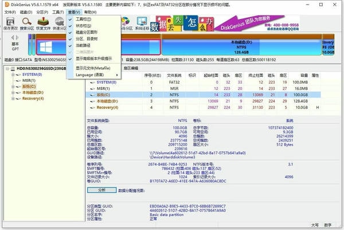Click the 文件系统 column header
Screen dimensions: 344x230
tap(174, 76)
